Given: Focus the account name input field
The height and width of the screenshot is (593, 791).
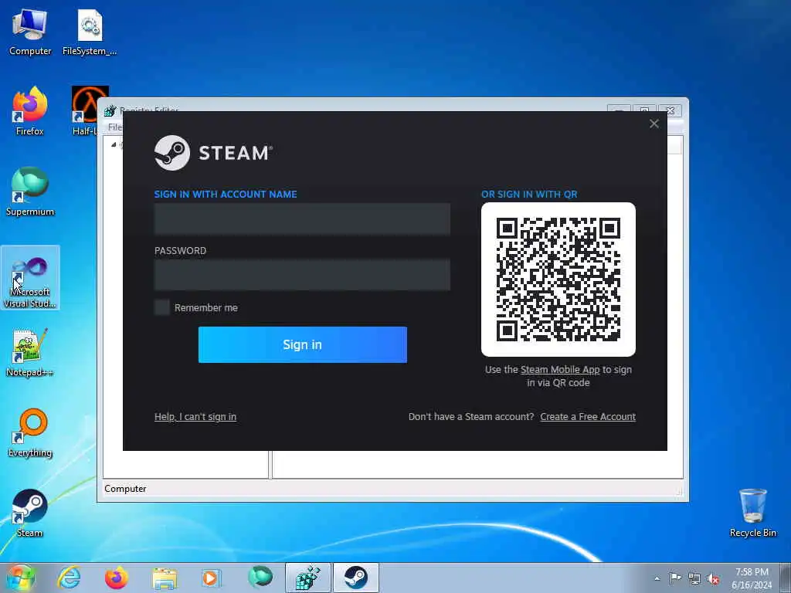Looking at the screenshot, I should (x=302, y=219).
